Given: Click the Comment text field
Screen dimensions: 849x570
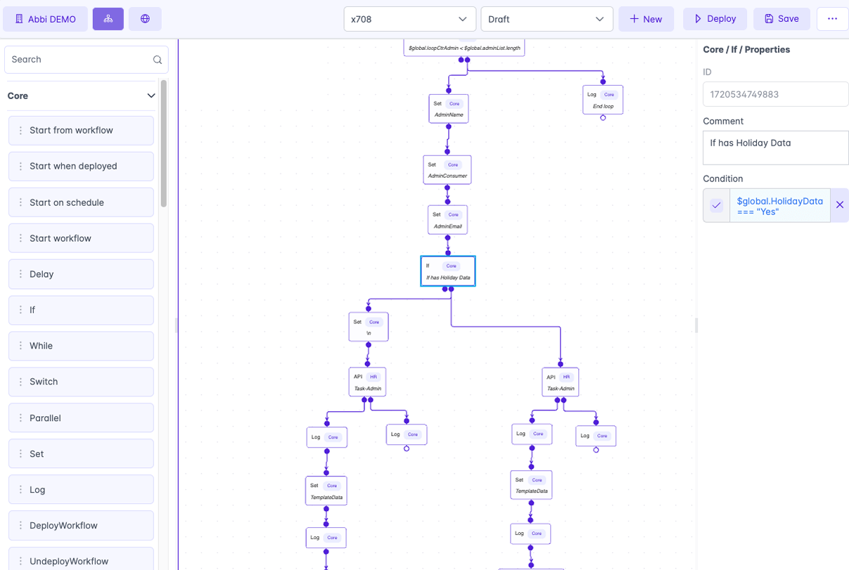Looking at the screenshot, I should 775,148.
